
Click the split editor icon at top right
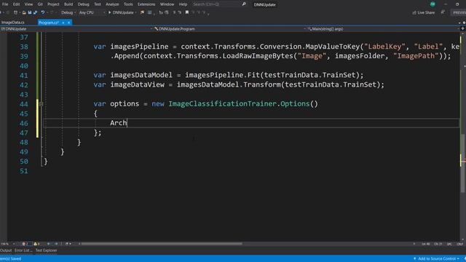(x=462, y=29)
